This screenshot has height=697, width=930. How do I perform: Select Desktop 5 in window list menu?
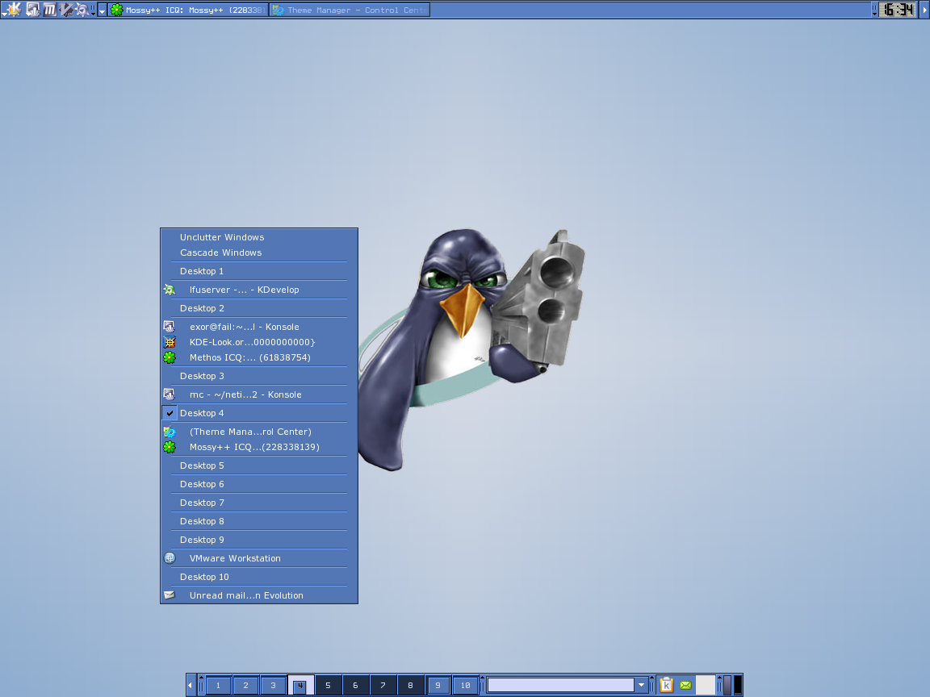[259, 465]
